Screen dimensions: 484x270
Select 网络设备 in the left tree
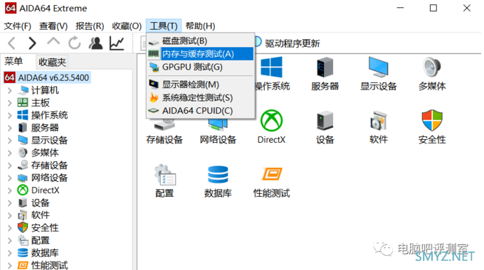49,178
